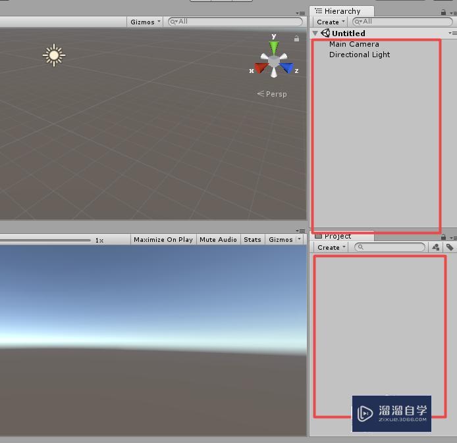The width and height of the screenshot is (457, 443).
Task: Click the green Y axis cone of orientation gizmo
Action: coord(274,47)
